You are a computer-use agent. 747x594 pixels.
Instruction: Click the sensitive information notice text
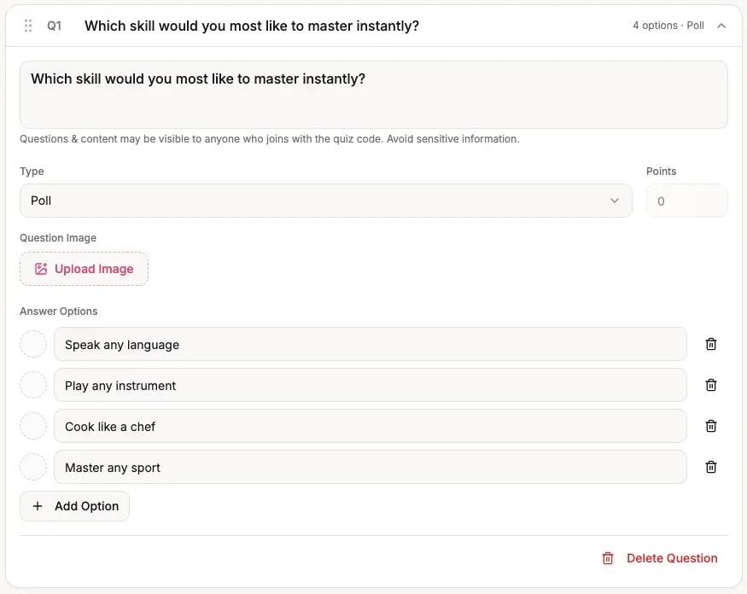pos(269,138)
